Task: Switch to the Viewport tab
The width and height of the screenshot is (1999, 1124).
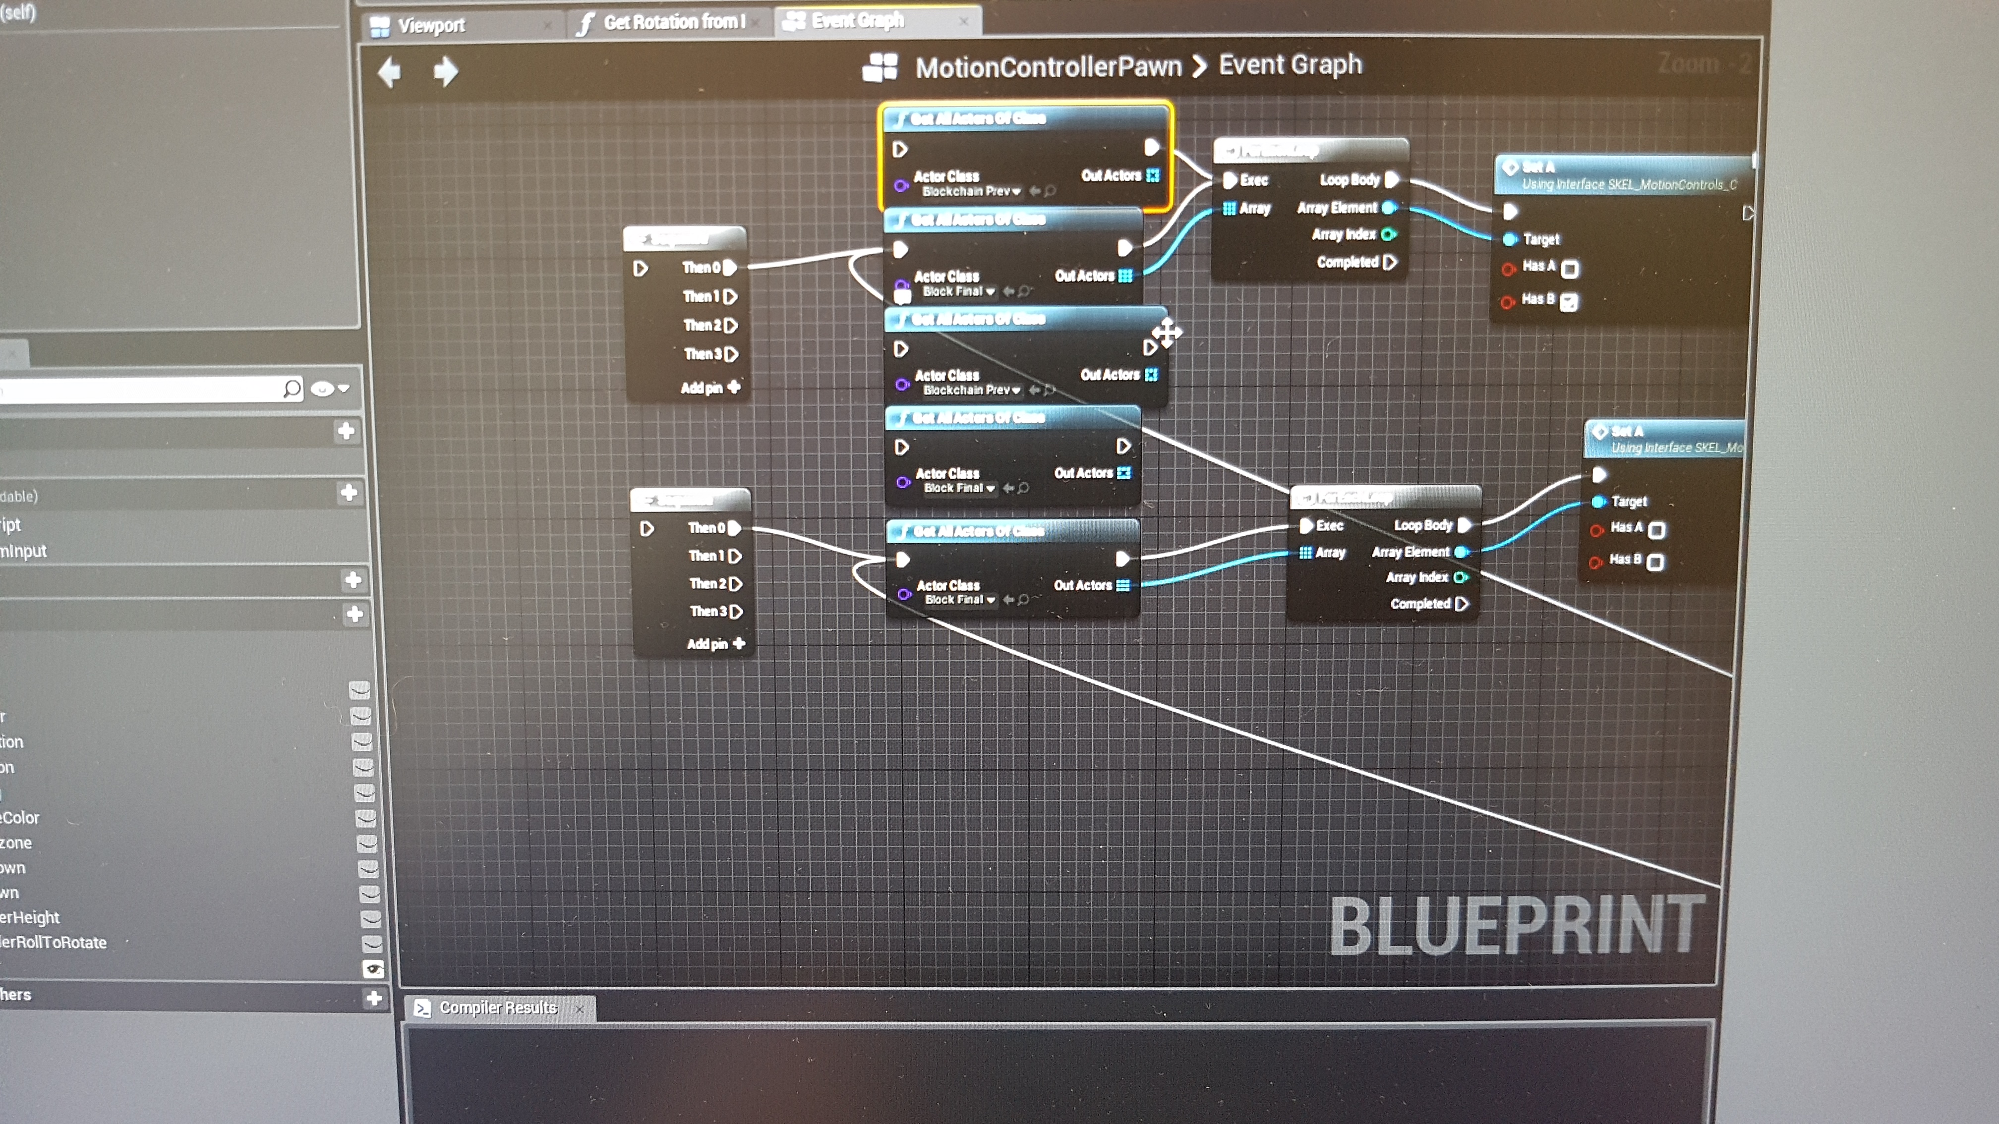Action: pos(431,26)
